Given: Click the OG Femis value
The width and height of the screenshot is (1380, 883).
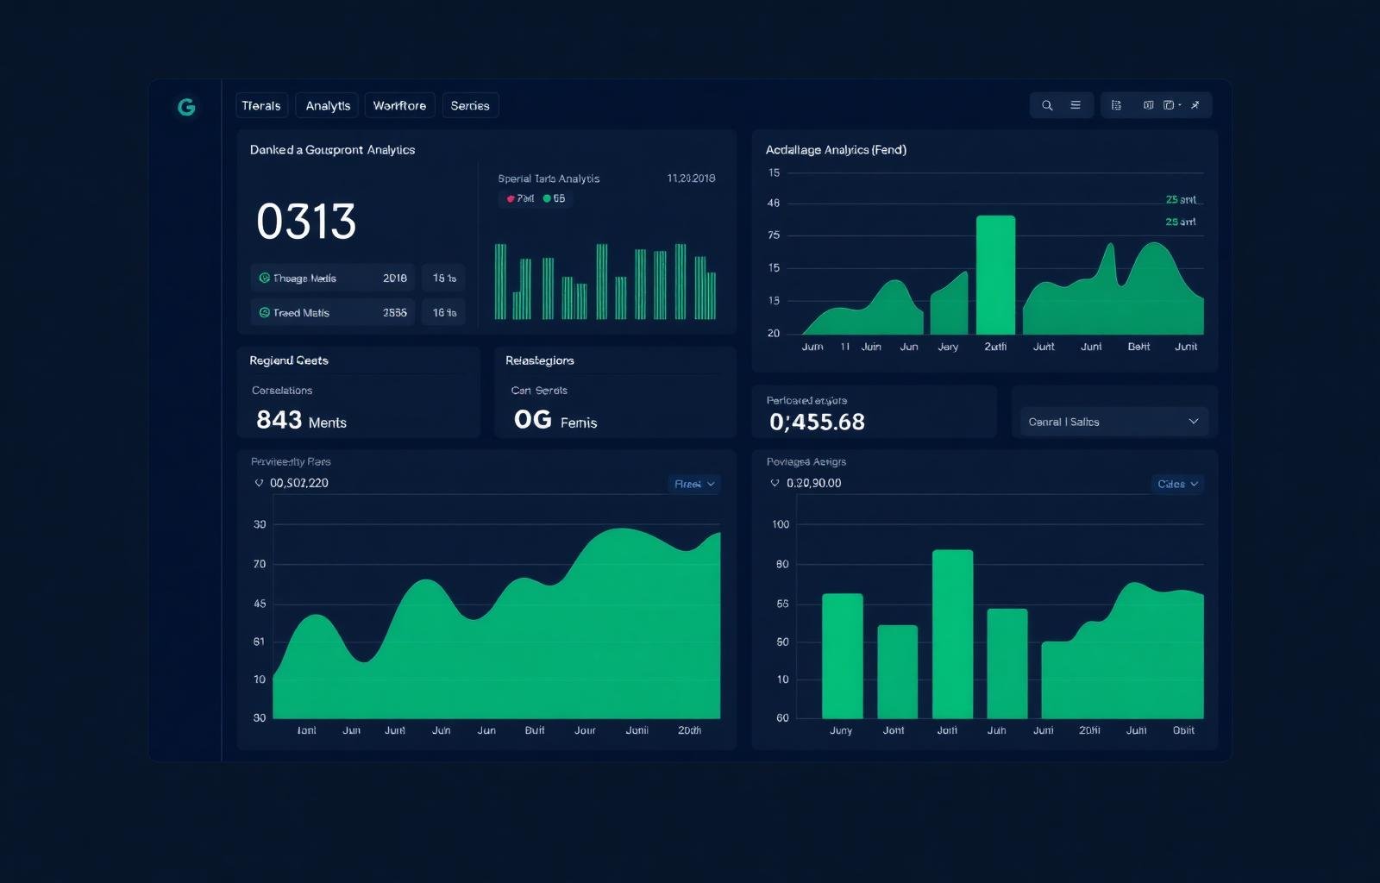Looking at the screenshot, I should (x=555, y=420).
